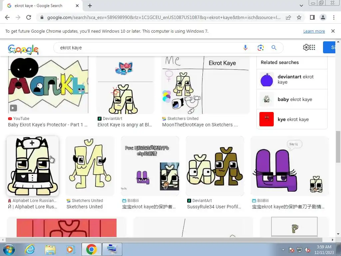Click the forward navigation arrow

click(18, 17)
